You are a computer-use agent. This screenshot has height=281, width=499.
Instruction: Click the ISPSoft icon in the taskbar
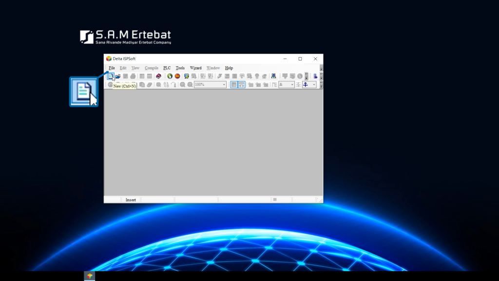click(90, 276)
